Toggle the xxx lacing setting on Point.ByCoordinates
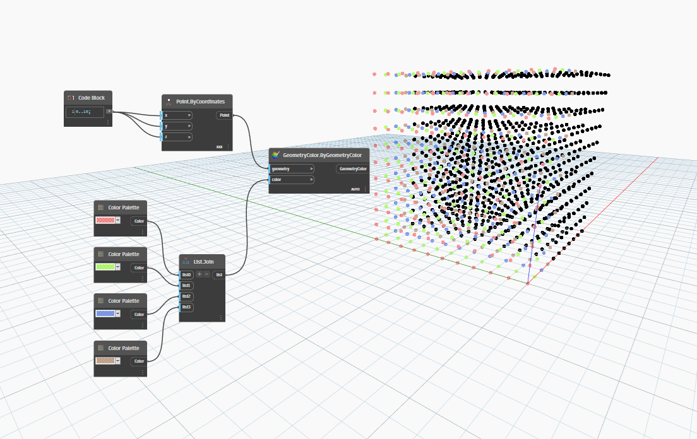This screenshot has height=439, width=697. pyautogui.click(x=219, y=146)
